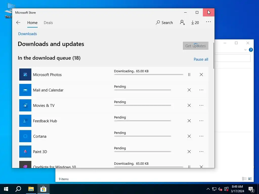Open taskbar search
This screenshot has width=259, height=194.
pos(18,189)
